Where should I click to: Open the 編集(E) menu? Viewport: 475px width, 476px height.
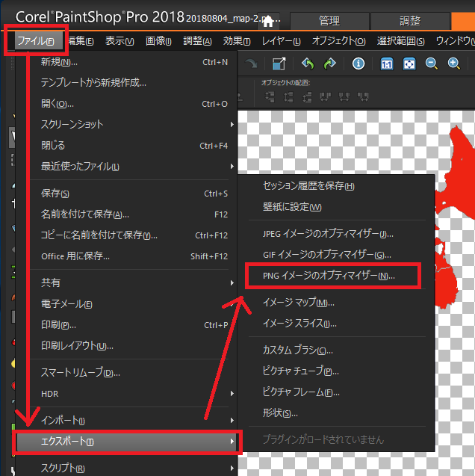[81, 41]
